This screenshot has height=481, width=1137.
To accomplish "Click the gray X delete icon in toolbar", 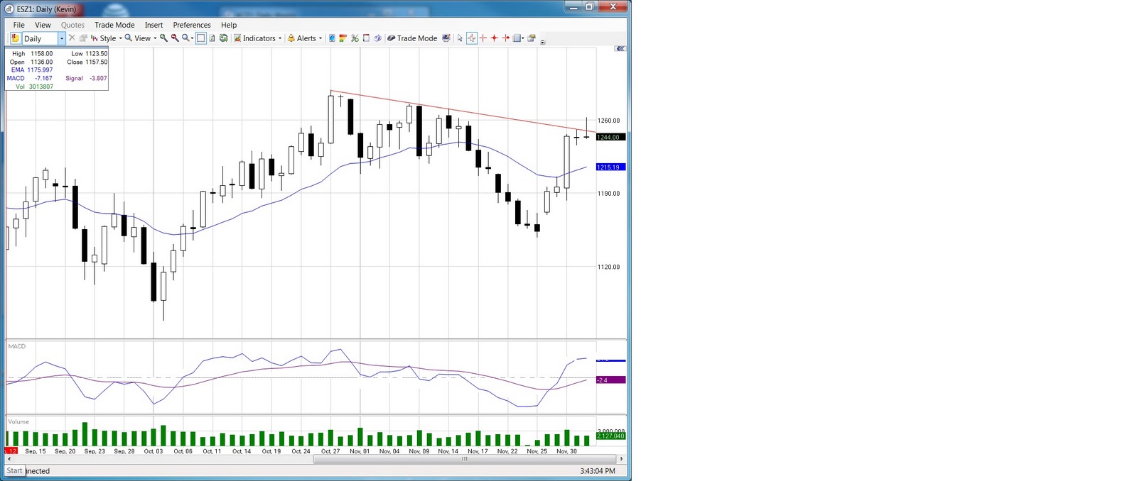I will coord(72,38).
